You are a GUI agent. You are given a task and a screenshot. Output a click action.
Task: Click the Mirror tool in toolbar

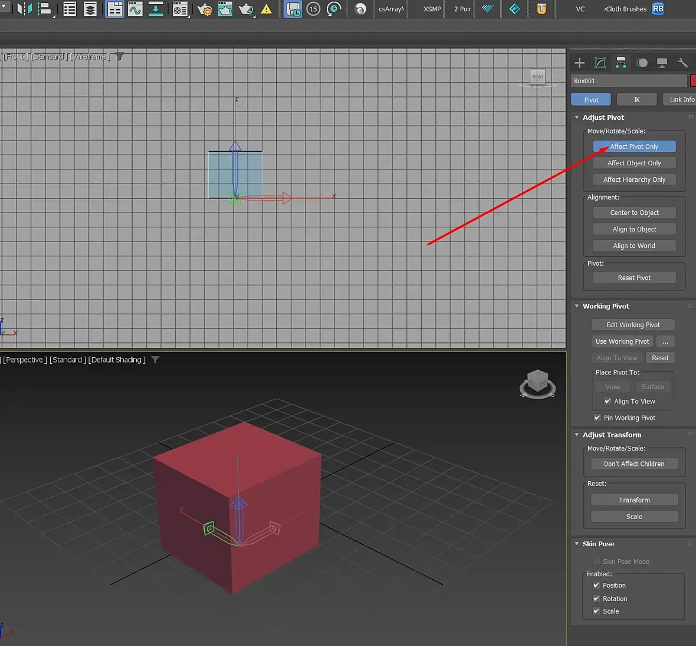click(x=24, y=9)
